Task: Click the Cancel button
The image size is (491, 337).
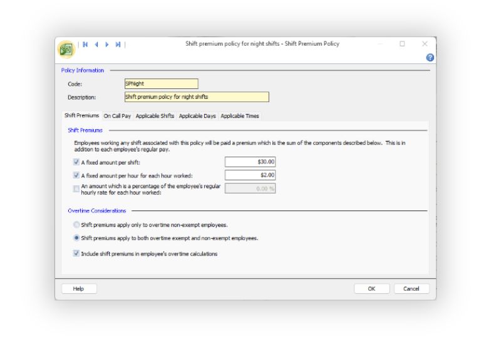Action: coord(411,288)
